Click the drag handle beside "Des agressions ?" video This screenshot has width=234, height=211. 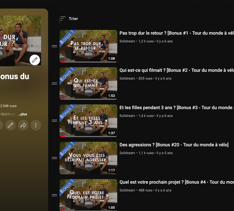[x=54, y=158]
